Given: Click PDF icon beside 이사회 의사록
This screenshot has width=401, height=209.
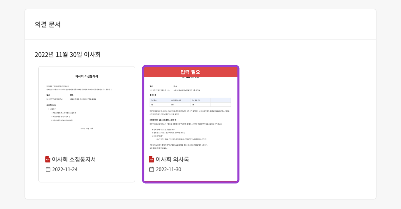Looking at the screenshot, I should pos(151,159).
